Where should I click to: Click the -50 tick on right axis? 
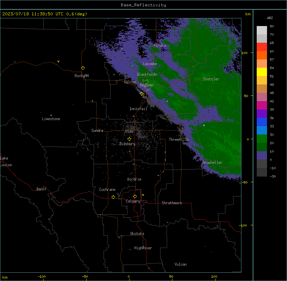click(244, 182)
